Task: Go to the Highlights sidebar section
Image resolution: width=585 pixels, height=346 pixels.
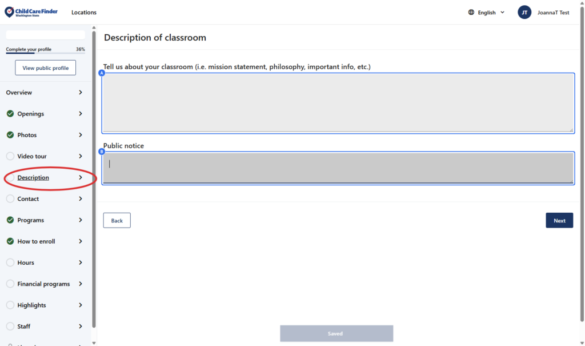Action: click(31, 305)
